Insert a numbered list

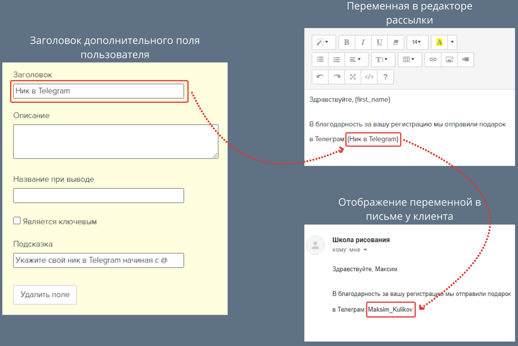click(336, 60)
